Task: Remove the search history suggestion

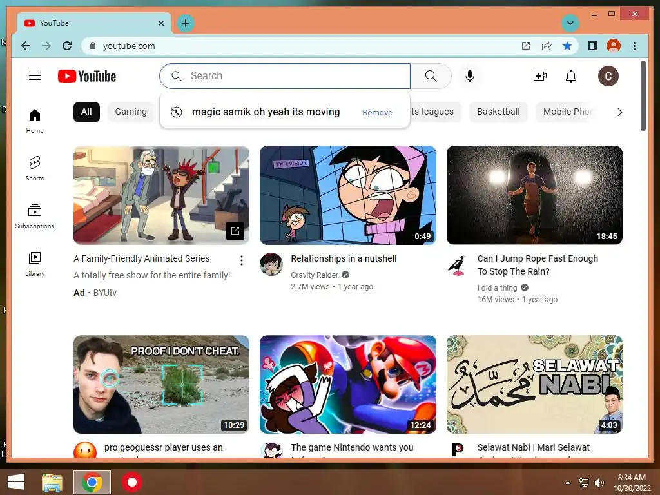Action: click(377, 112)
